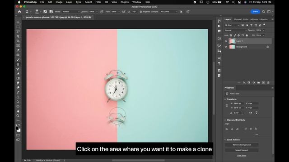The height and width of the screenshot is (162, 289).
Task: Open the clone Mode dropdown
Action: [x=71, y=12]
